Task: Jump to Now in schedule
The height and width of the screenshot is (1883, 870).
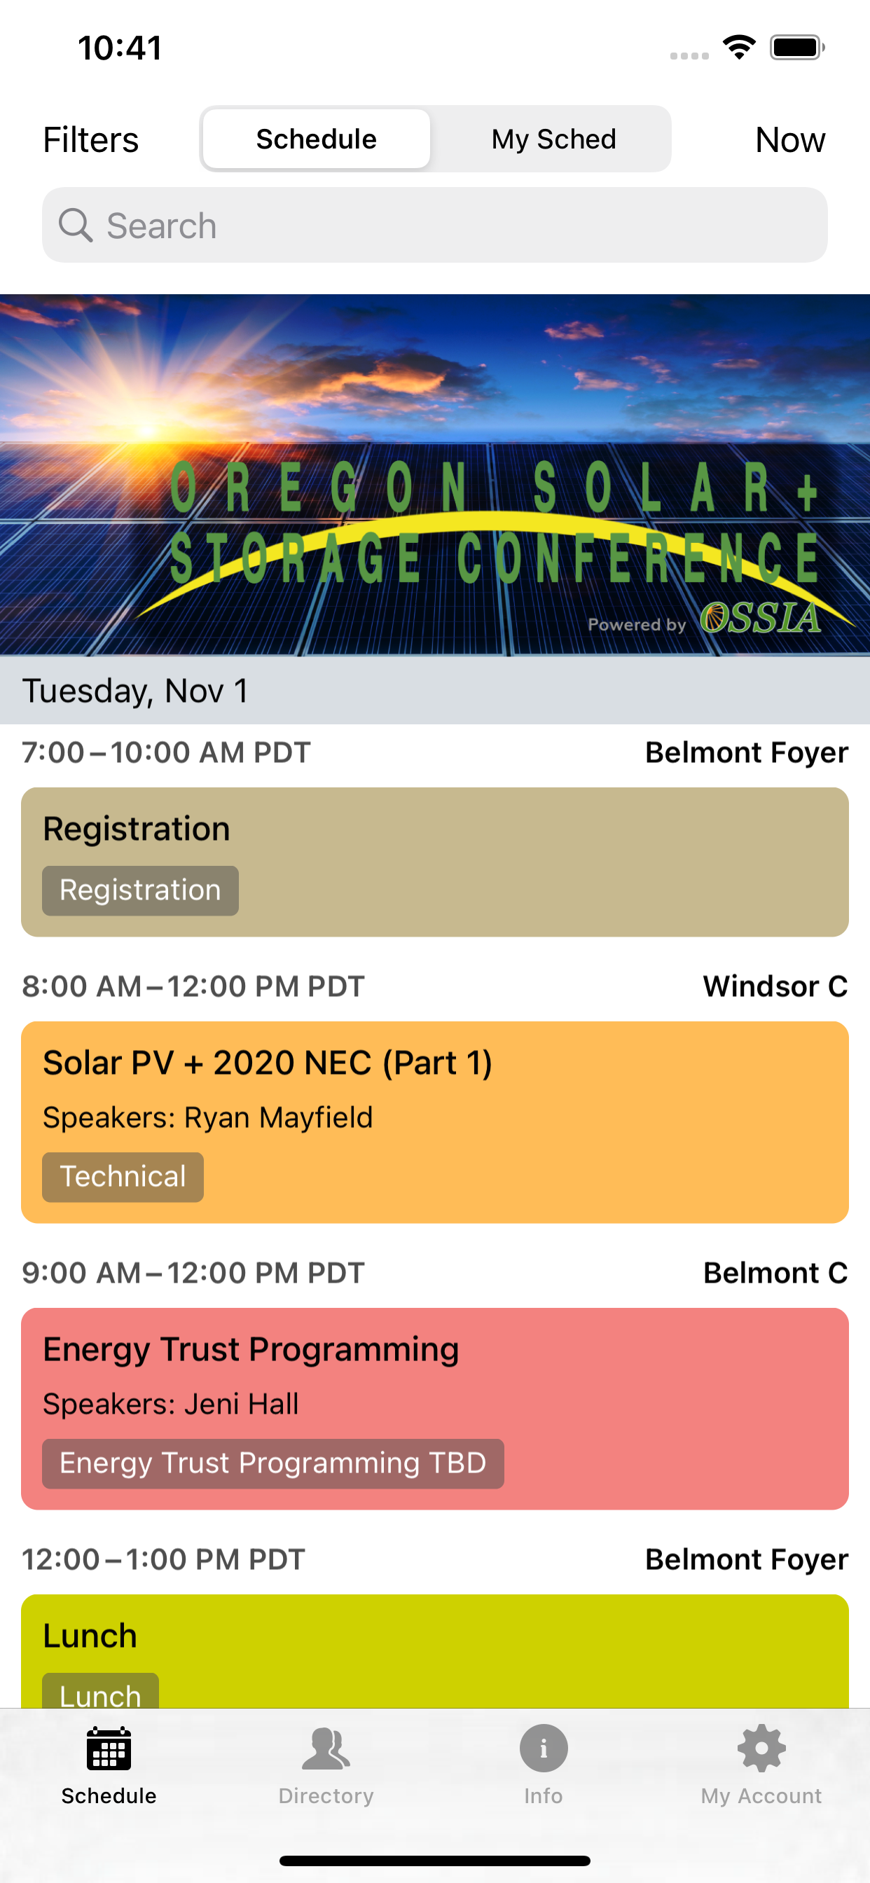Action: pyautogui.click(x=789, y=139)
